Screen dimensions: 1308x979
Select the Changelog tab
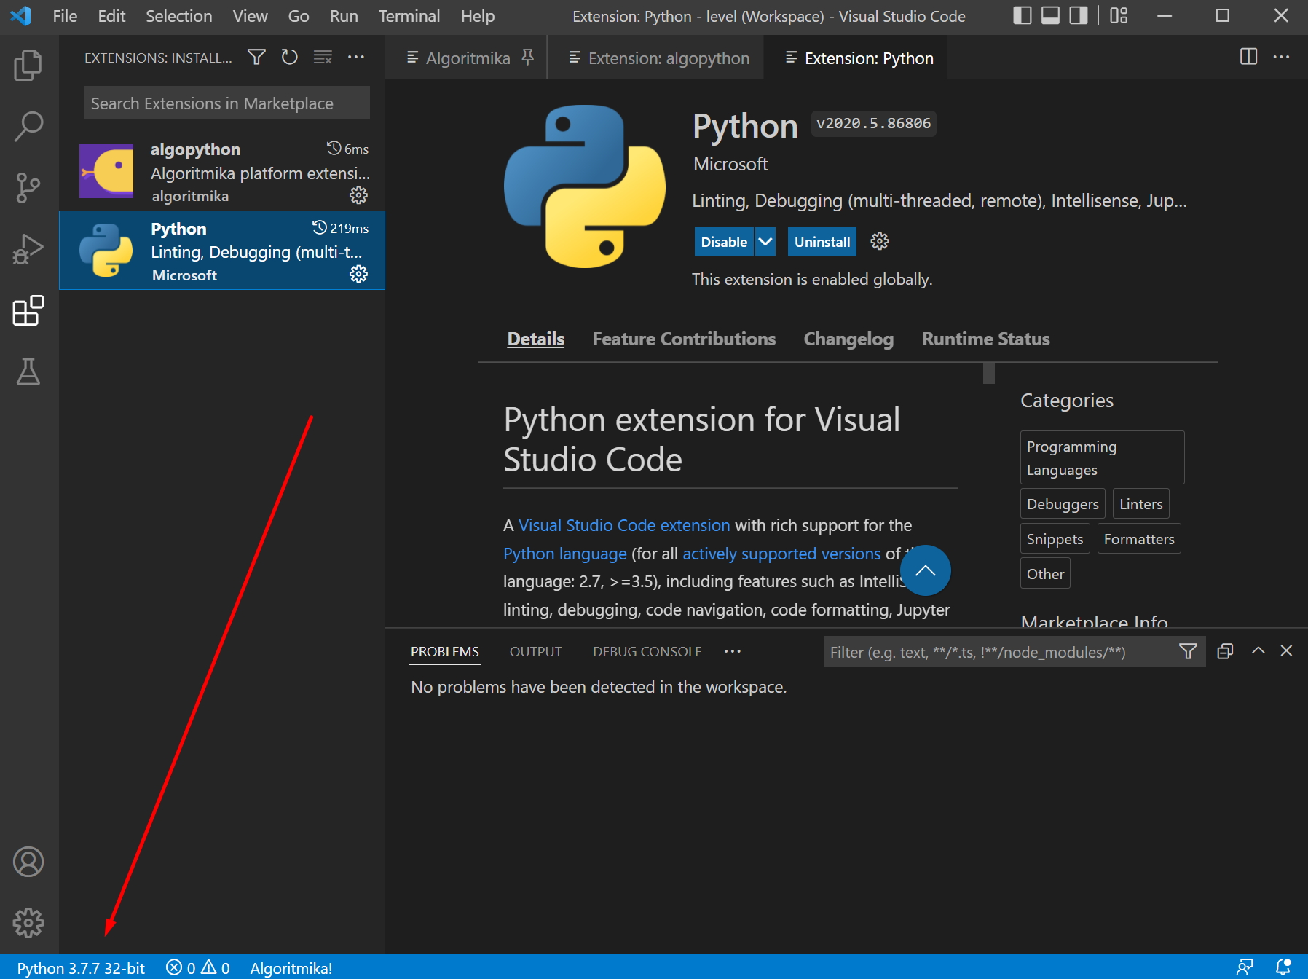click(848, 339)
